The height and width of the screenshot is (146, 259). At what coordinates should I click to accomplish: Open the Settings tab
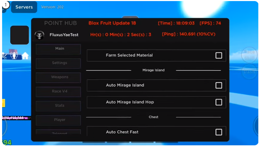(58, 63)
